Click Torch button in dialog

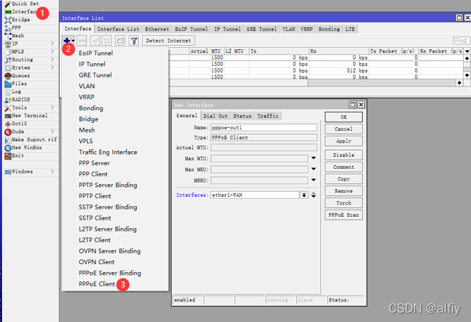(x=343, y=203)
